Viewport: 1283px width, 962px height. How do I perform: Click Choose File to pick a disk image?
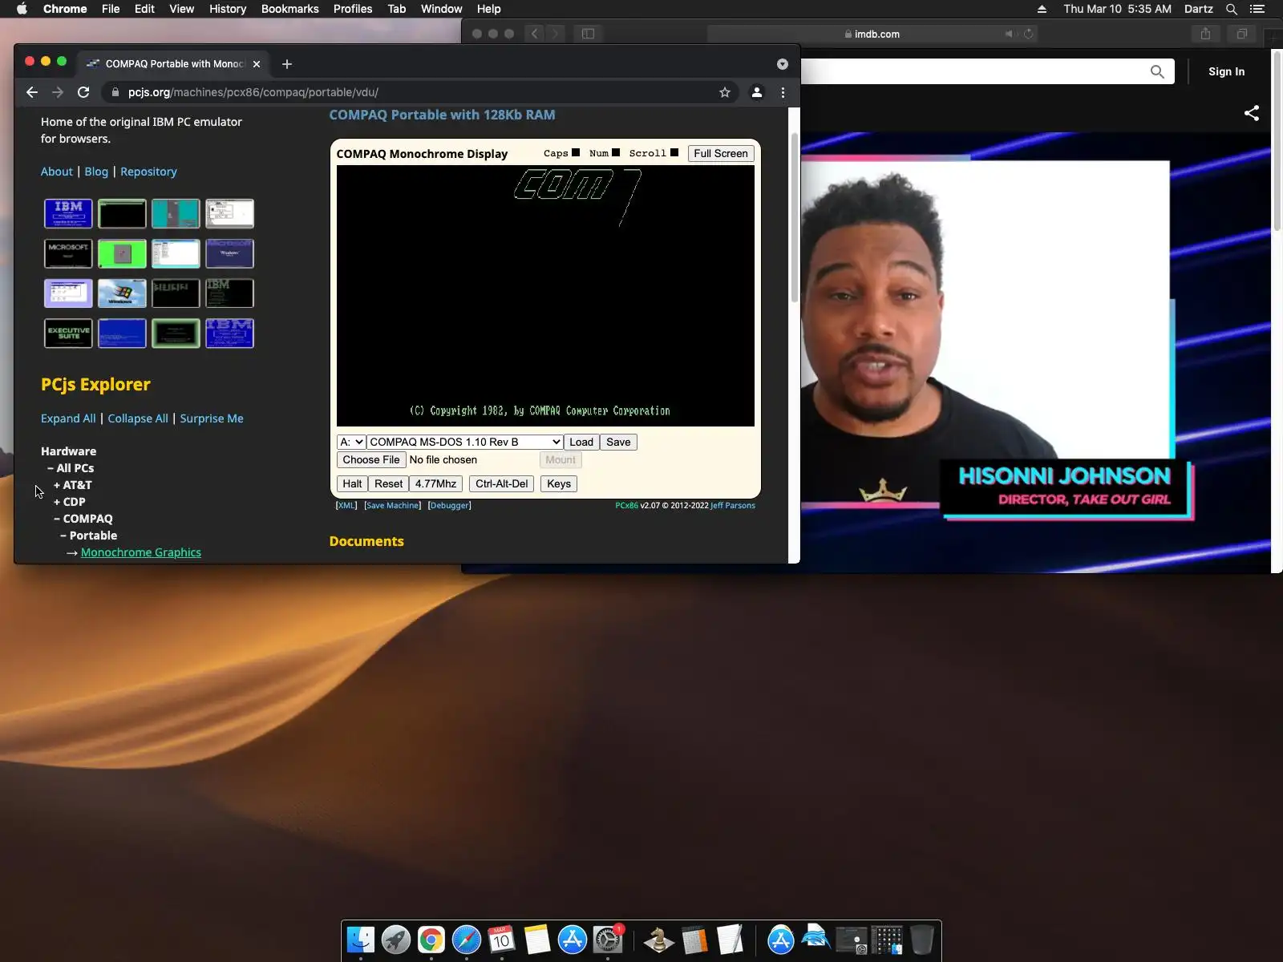point(371,459)
